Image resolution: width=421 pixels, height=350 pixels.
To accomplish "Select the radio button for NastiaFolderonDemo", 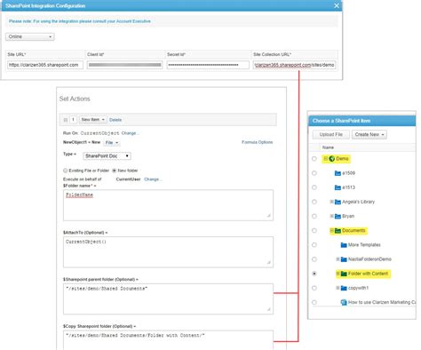I will pyautogui.click(x=314, y=259).
